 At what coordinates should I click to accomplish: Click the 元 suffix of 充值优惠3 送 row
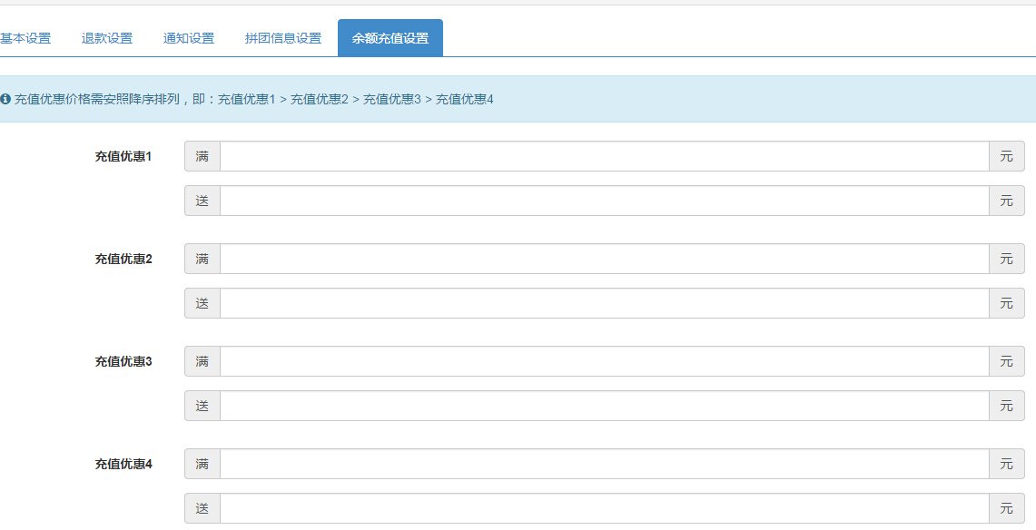click(1007, 406)
